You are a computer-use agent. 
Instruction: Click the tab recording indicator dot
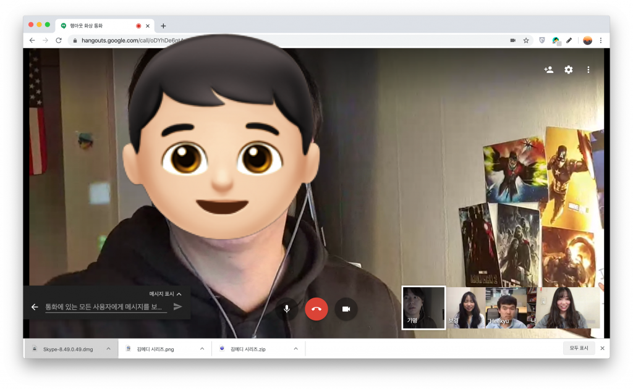[138, 26]
